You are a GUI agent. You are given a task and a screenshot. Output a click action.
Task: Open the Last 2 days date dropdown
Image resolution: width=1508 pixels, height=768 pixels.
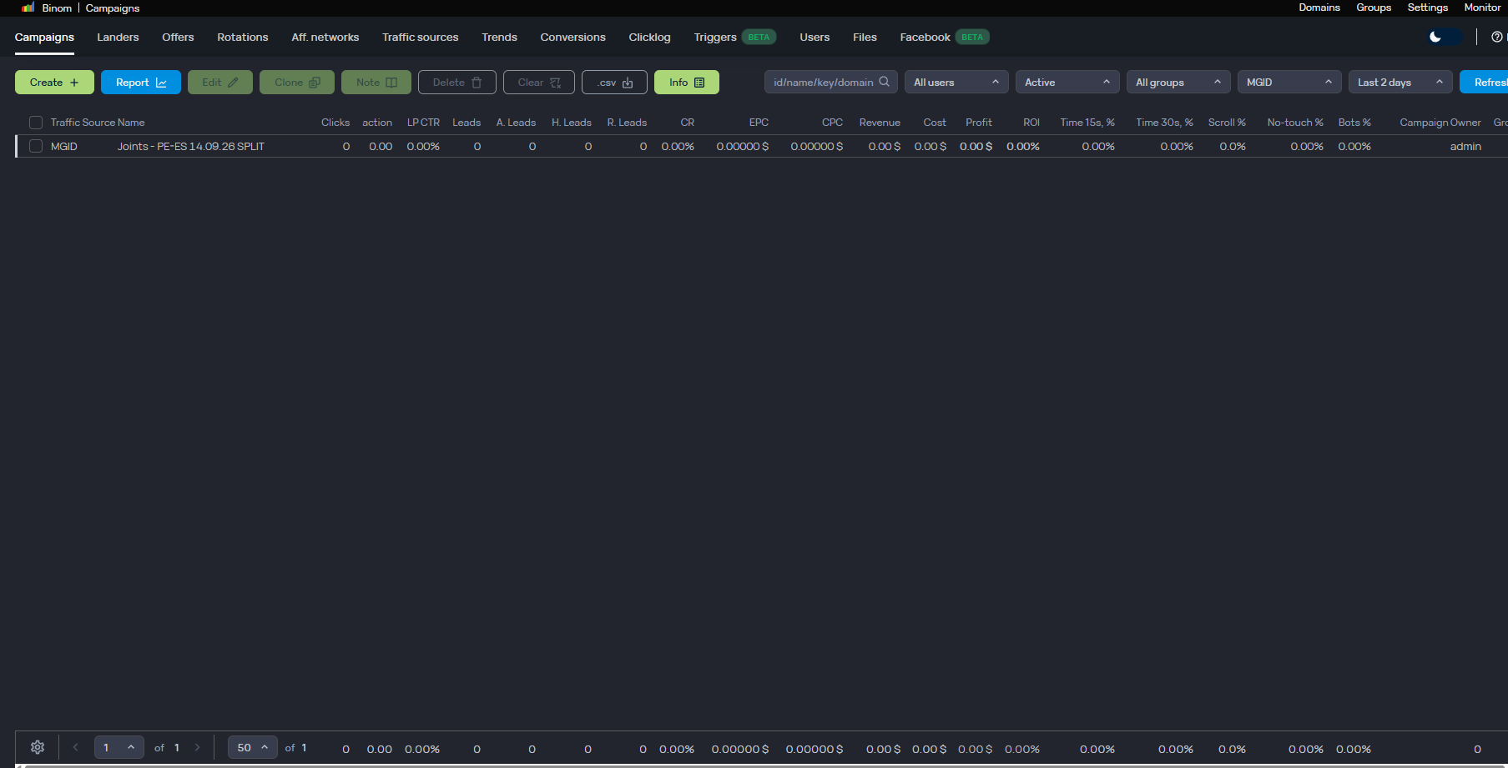click(x=1400, y=82)
